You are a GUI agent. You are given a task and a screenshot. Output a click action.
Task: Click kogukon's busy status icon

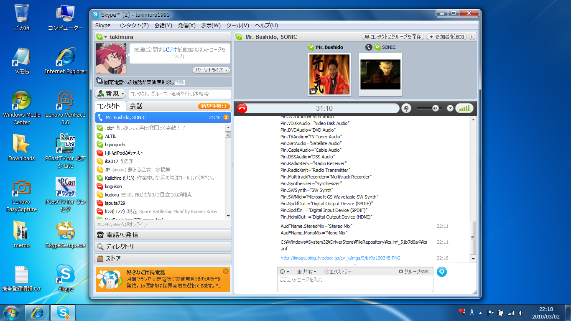point(100,186)
